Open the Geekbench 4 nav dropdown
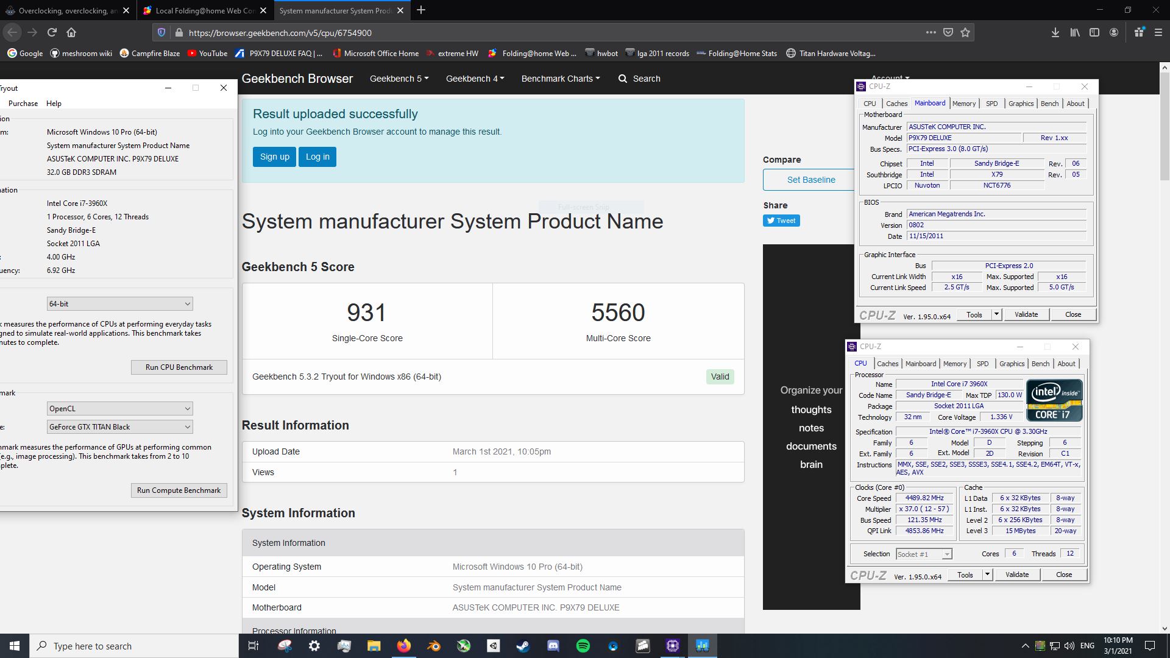The width and height of the screenshot is (1170, 658). pyautogui.click(x=475, y=79)
